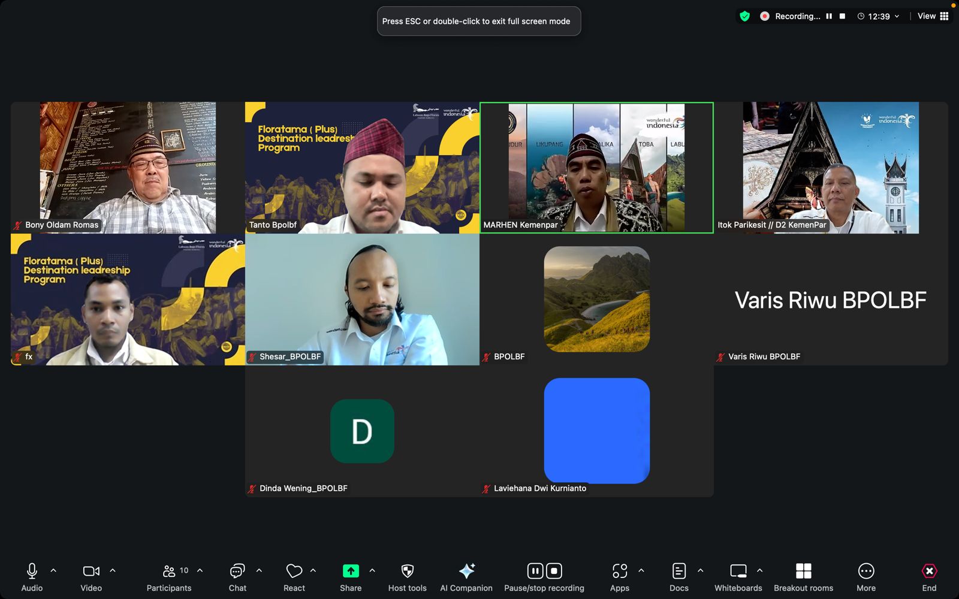Click the Tanto Bpolbf name label
959x599 pixels.
[x=273, y=225]
